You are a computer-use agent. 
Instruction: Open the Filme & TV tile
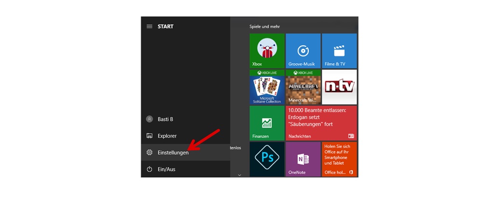[x=339, y=51]
